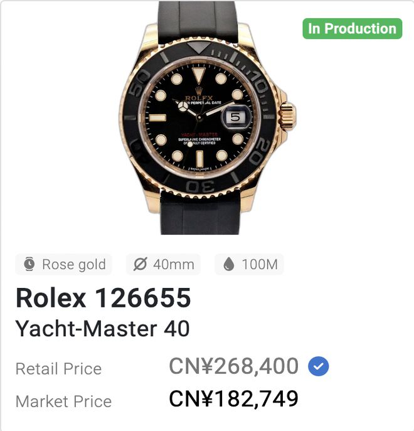Click the date window on the watch dial

coord(236,117)
